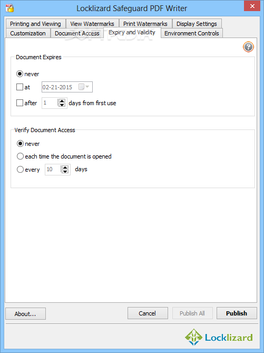Click the padlock app icon in title bar

tap(9, 8)
